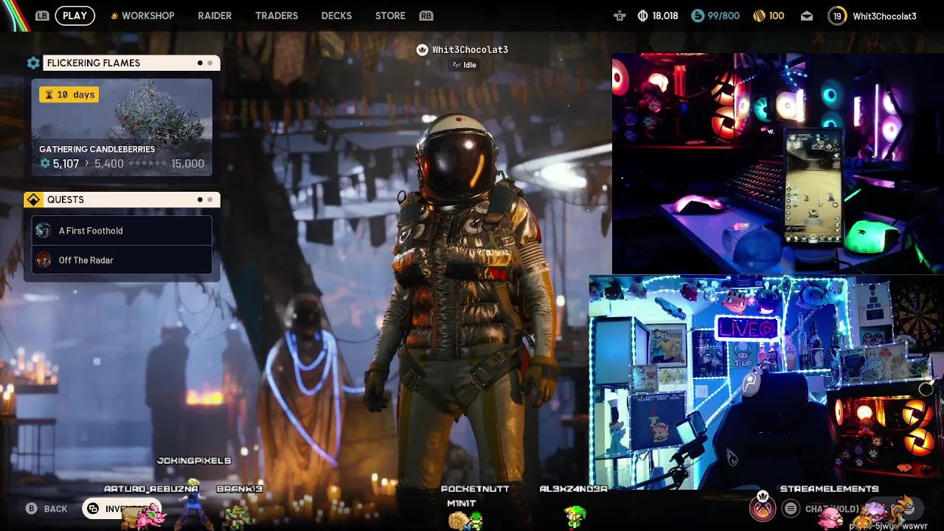The height and width of the screenshot is (531, 944).
Task: Click the Inventory button controller glyph
Action: click(x=93, y=509)
